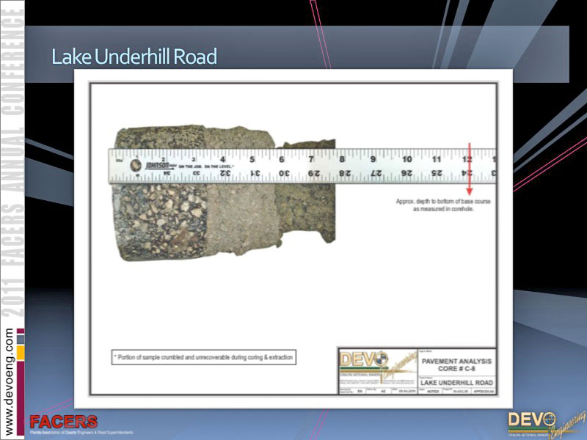Click the FACERS logo at bottom left
587x440 pixels.
[63, 423]
